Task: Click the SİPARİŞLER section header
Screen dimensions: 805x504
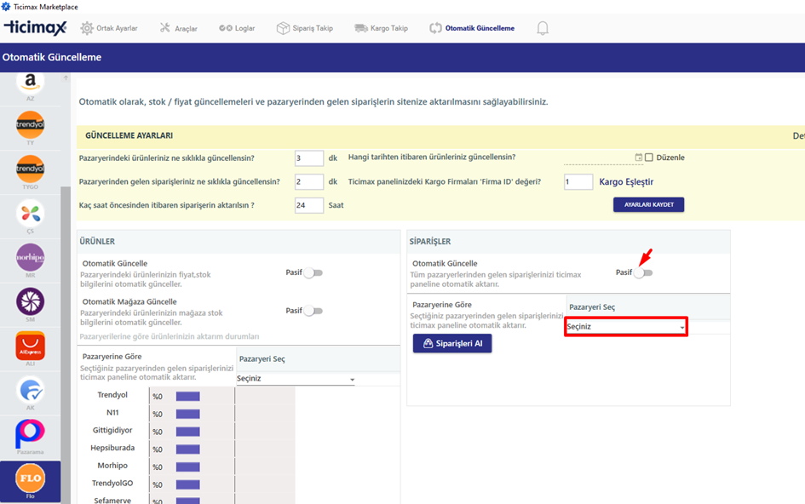Action: [430, 241]
